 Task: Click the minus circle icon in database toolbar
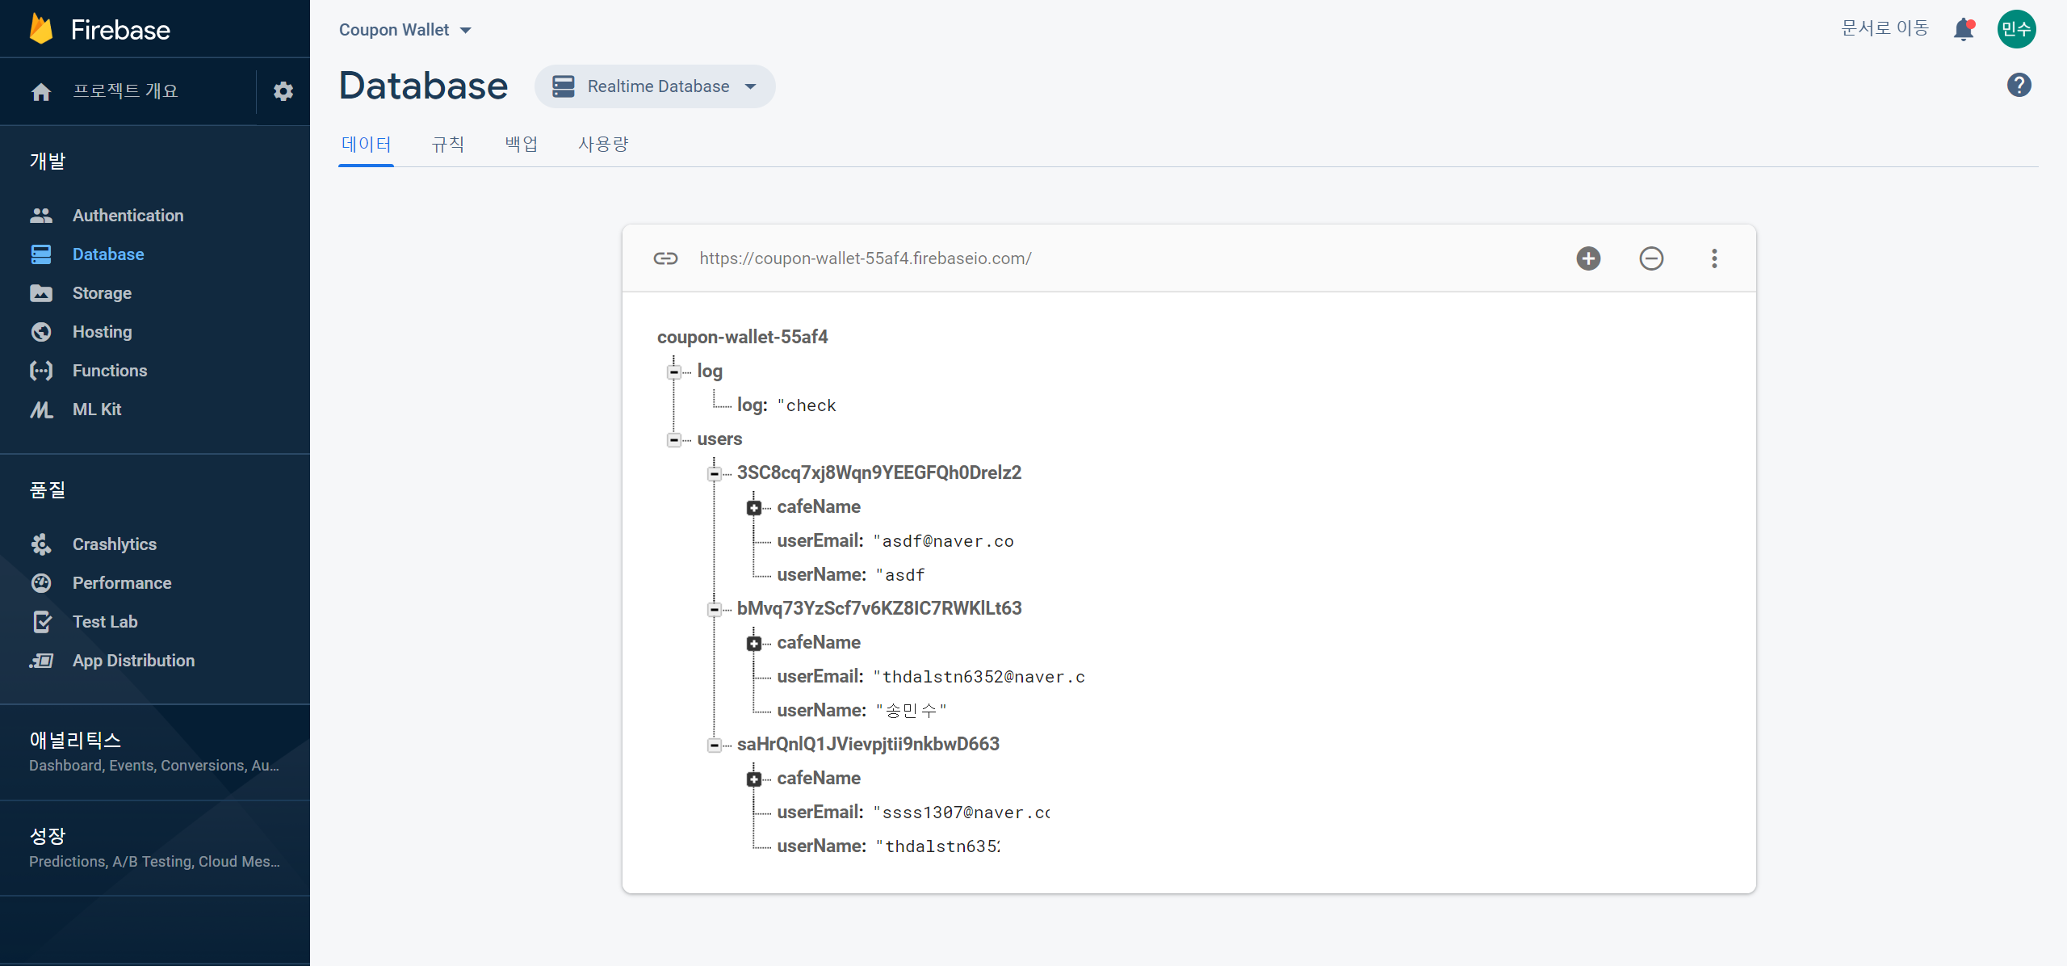(x=1651, y=258)
